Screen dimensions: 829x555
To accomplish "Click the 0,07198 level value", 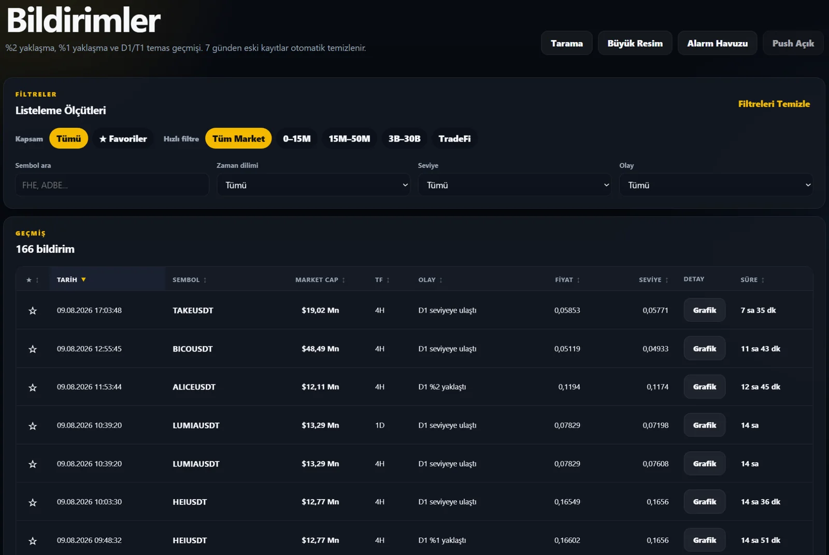I will pyautogui.click(x=655, y=425).
